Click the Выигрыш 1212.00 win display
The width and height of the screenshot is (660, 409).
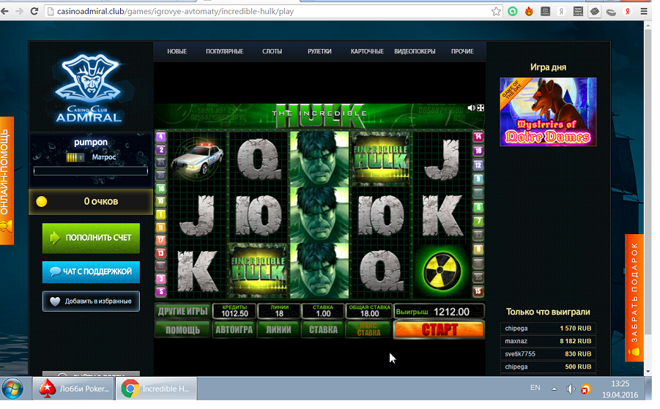tap(439, 312)
